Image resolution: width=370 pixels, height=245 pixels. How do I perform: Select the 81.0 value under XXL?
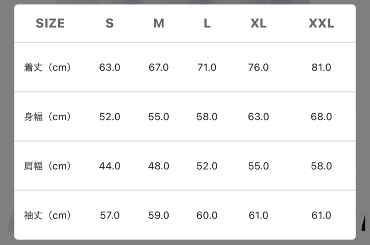click(321, 67)
